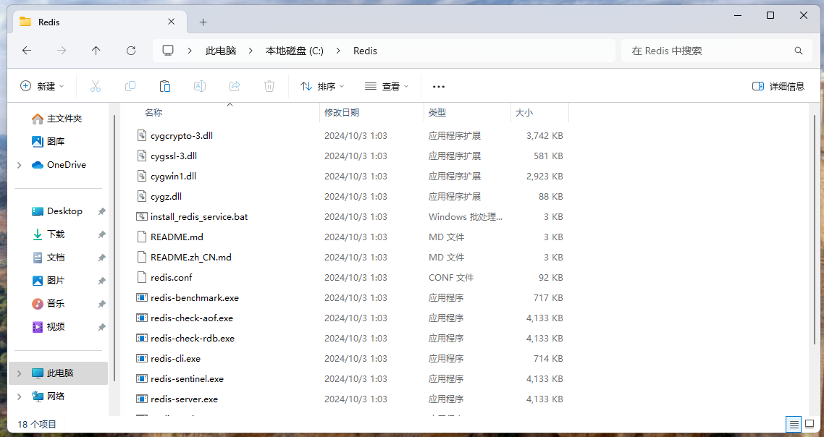Expand 此电脑 in the sidebar
824x437 pixels.
[18, 373]
